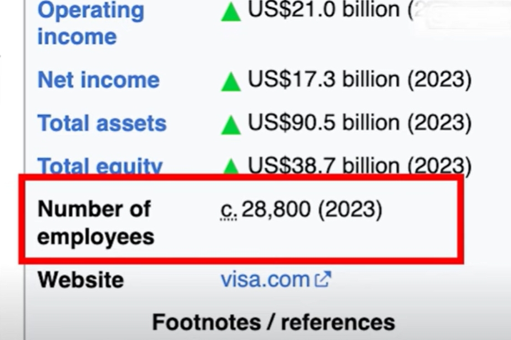This screenshot has height=340, width=511.
Task: Open the Net income link
Action: coord(98,80)
